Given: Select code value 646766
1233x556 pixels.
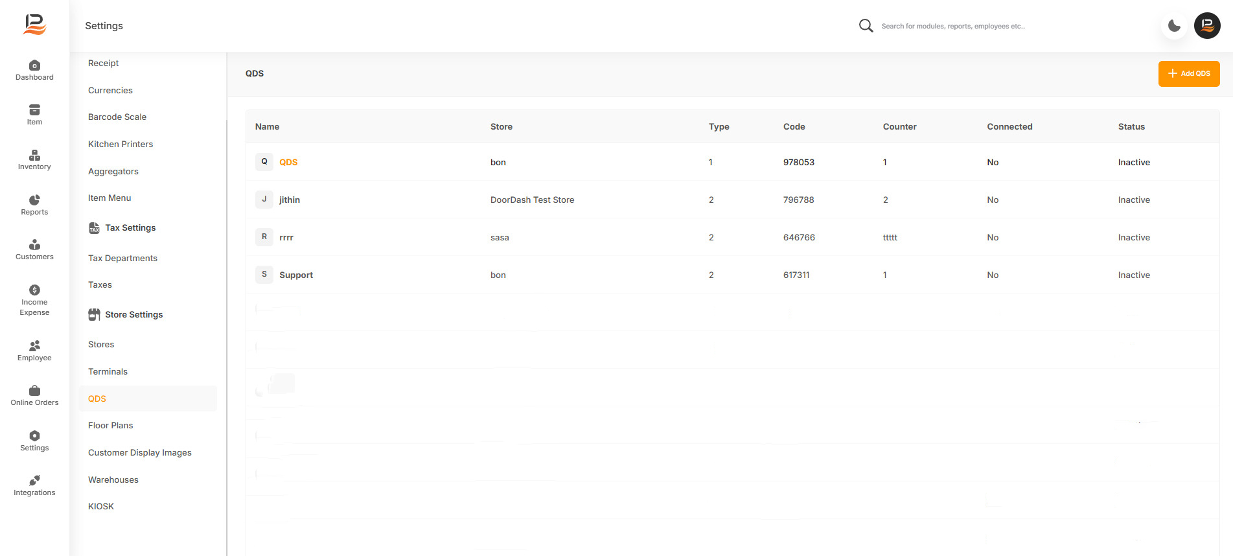Looking at the screenshot, I should (799, 237).
